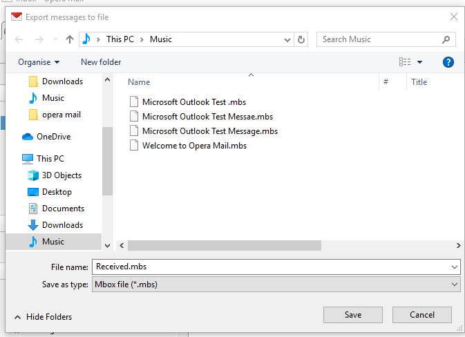465x337 pixels.
Task: Click the Opera Mail envelope title icon
Action: coord(17,17)
